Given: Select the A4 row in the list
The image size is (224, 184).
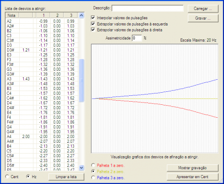Looking at the screenshot, I should [x=42, y=137].
